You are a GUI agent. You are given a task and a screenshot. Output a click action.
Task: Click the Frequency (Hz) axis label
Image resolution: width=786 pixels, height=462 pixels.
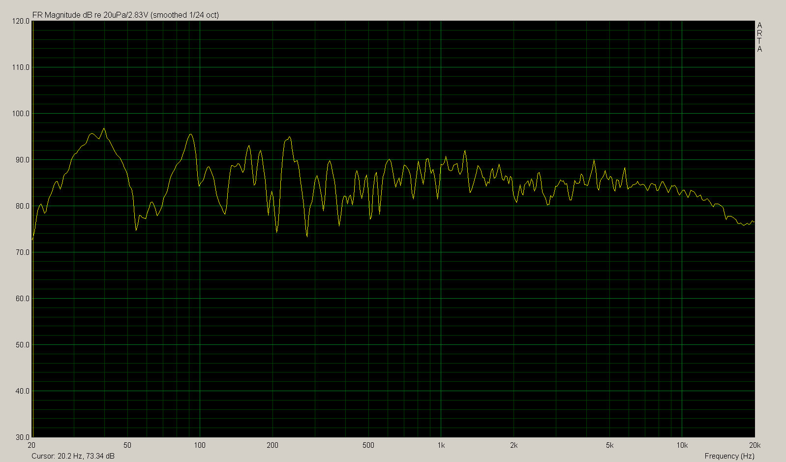pos(729,456)
